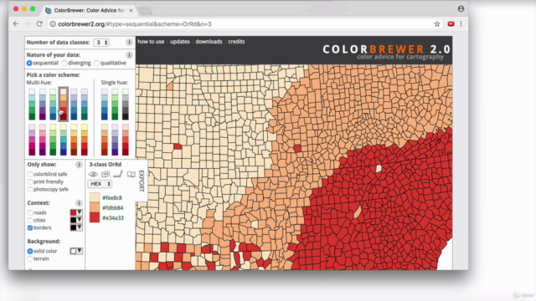Image resolution: width=536 pixels, height=301 pixels.
Task: Click the open book icon under 3-class OrRd
Action: tap(131, 175)
